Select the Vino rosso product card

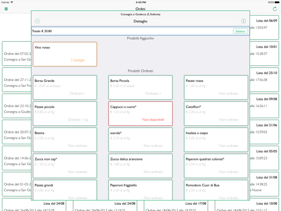pyautogui.click(x=65, y=54)
